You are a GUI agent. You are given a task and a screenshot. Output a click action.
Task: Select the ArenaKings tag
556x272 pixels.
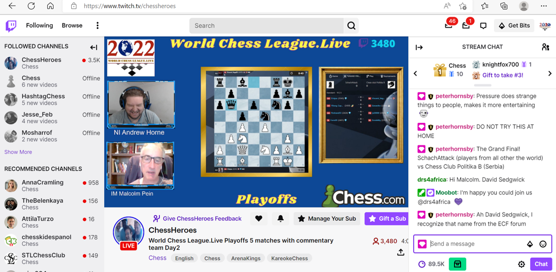[246, 258]
